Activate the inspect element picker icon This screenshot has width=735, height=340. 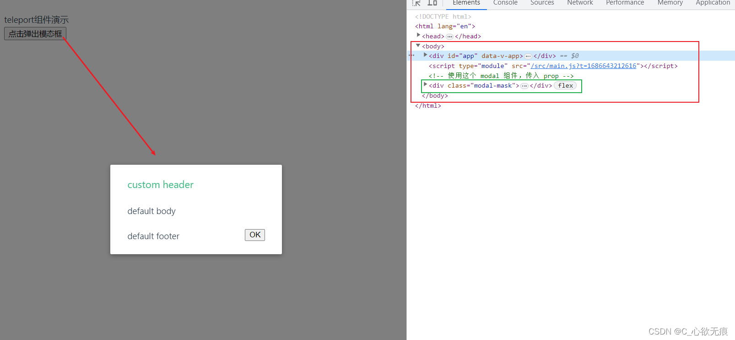click(416, 3)
